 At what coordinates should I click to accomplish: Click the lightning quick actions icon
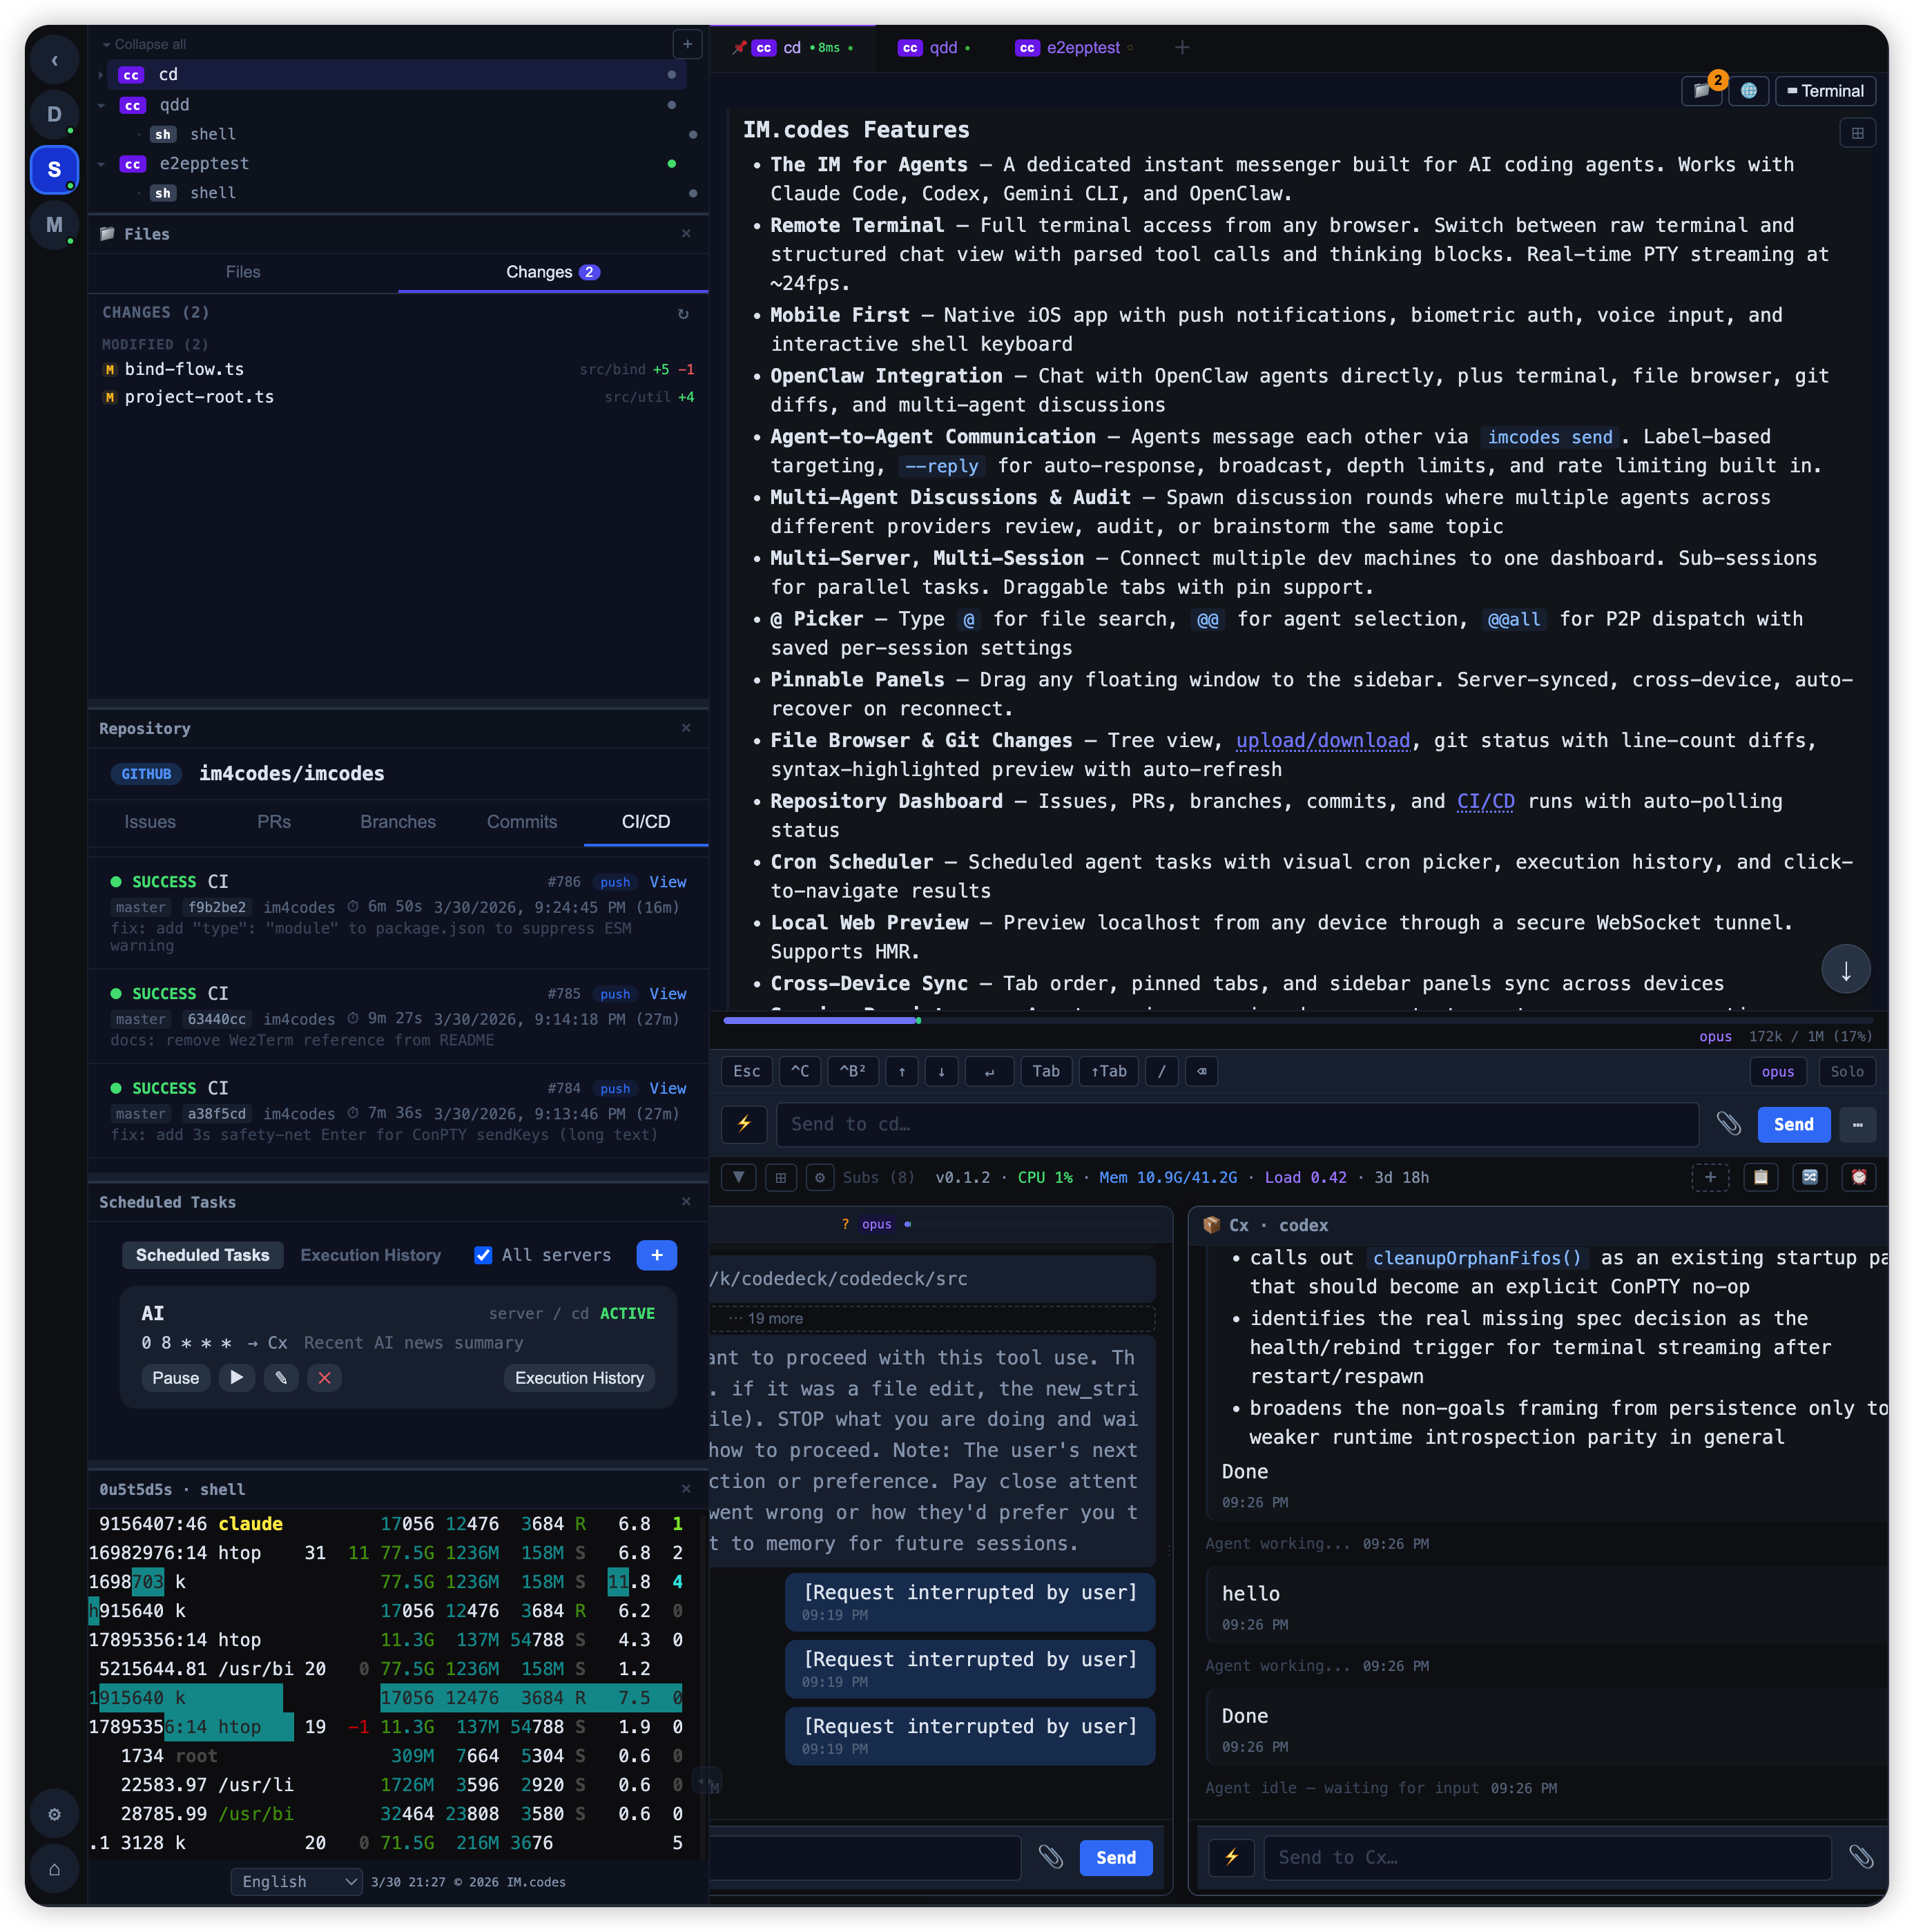click(x=744, y=1124)
